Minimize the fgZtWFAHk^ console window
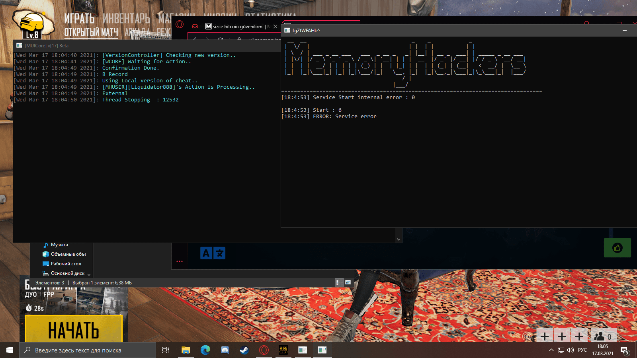The image size is (637, 358). click(x=625, y=30)
